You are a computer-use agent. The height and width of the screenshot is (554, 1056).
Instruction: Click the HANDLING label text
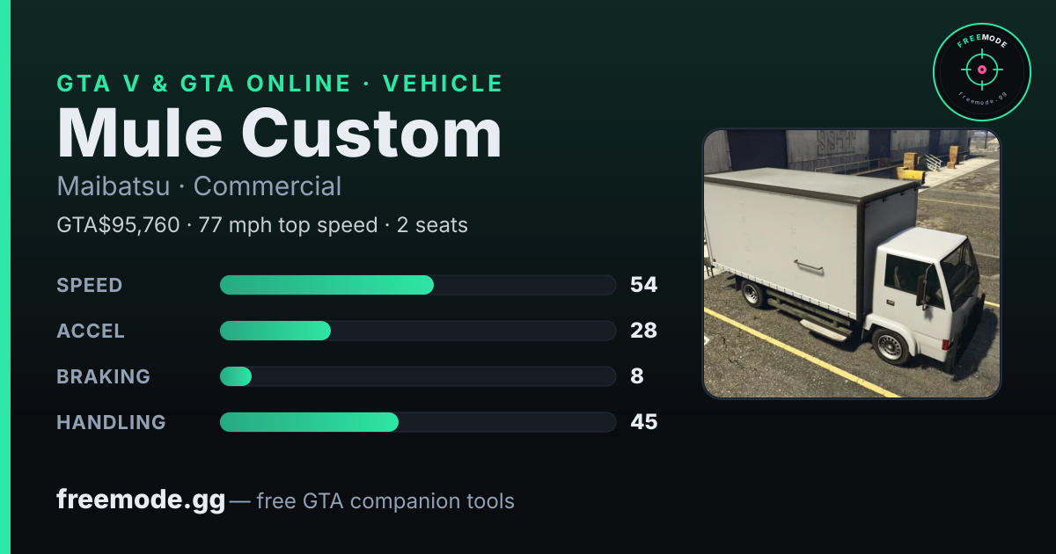click(x=111, y=422)
